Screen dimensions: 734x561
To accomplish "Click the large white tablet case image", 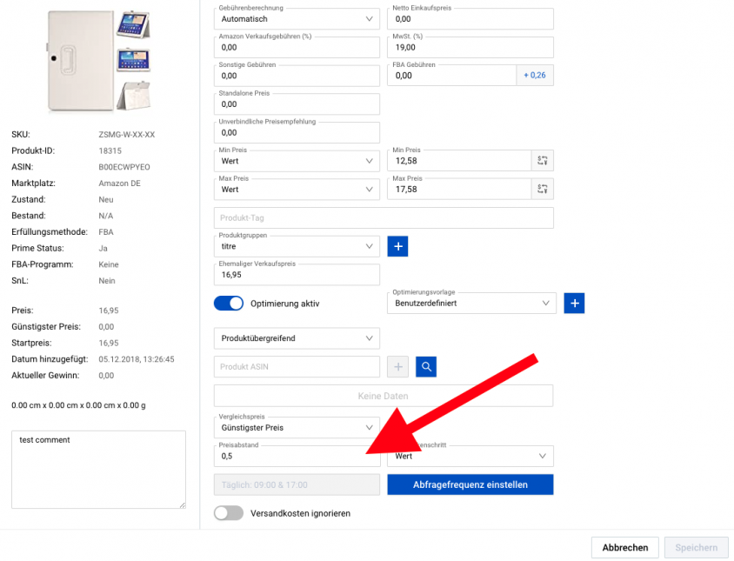I will [x=81, y=61].
